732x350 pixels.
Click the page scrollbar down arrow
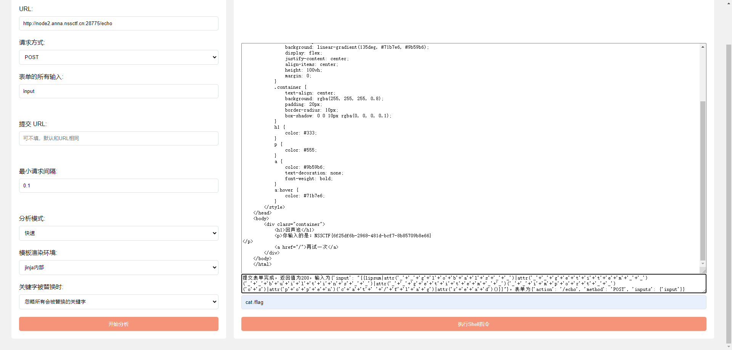[729, 347]
